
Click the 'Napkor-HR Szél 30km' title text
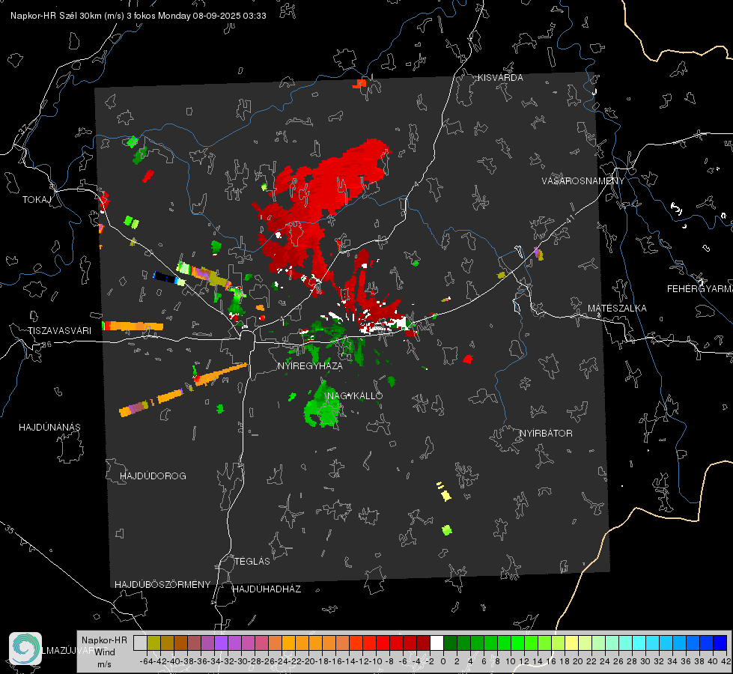(54, 16)
